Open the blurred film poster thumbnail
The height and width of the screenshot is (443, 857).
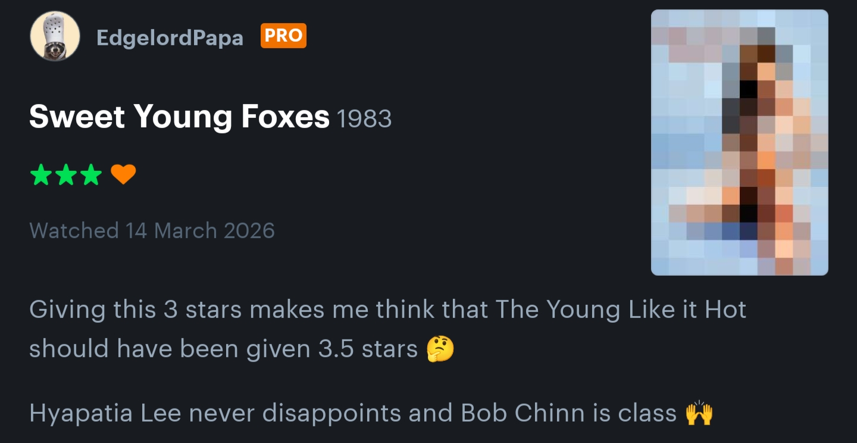(739, 142)
